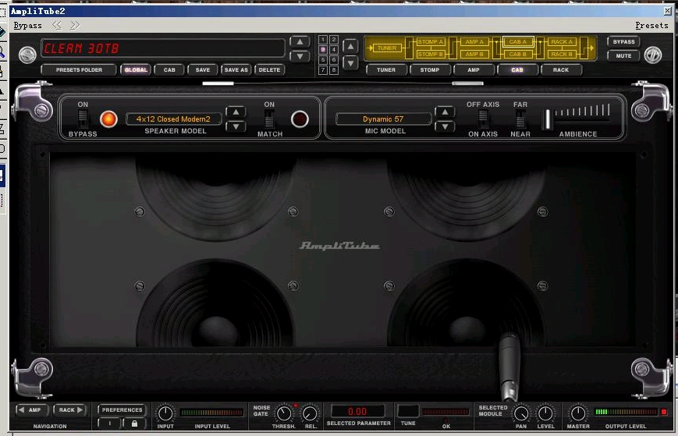The image size is (678, 436).
Task: Toggle the MUTE button
Action: 623,55
